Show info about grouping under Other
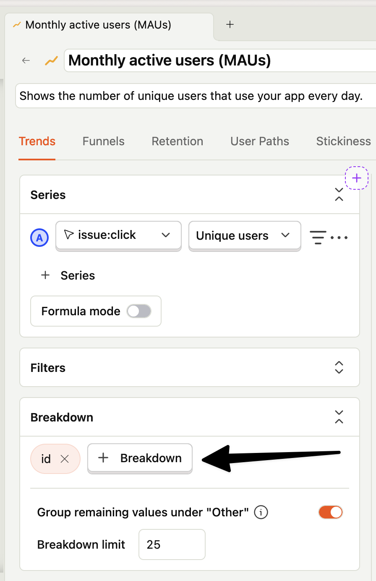The width and height of the screenshot is (376, 581). point(261,512)
